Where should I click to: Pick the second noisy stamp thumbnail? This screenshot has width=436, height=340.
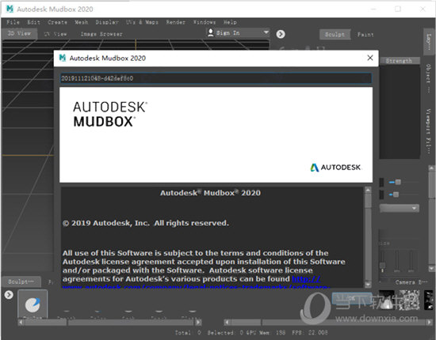click(409, 300)
